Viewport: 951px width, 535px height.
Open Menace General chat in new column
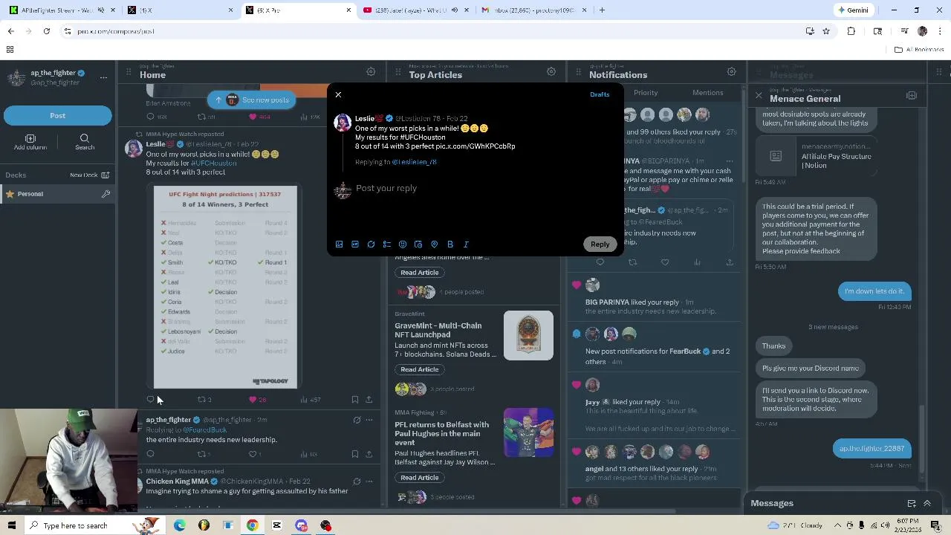coord(912,96)
